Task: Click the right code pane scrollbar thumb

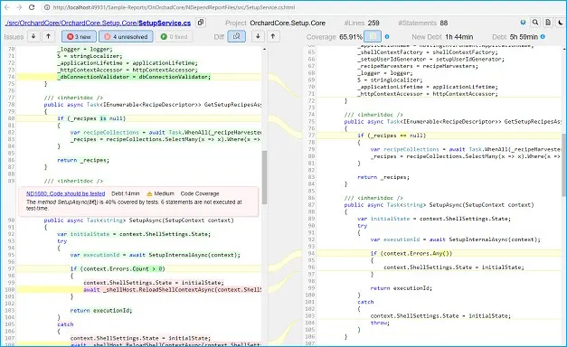Action: (x=564, y=164)
